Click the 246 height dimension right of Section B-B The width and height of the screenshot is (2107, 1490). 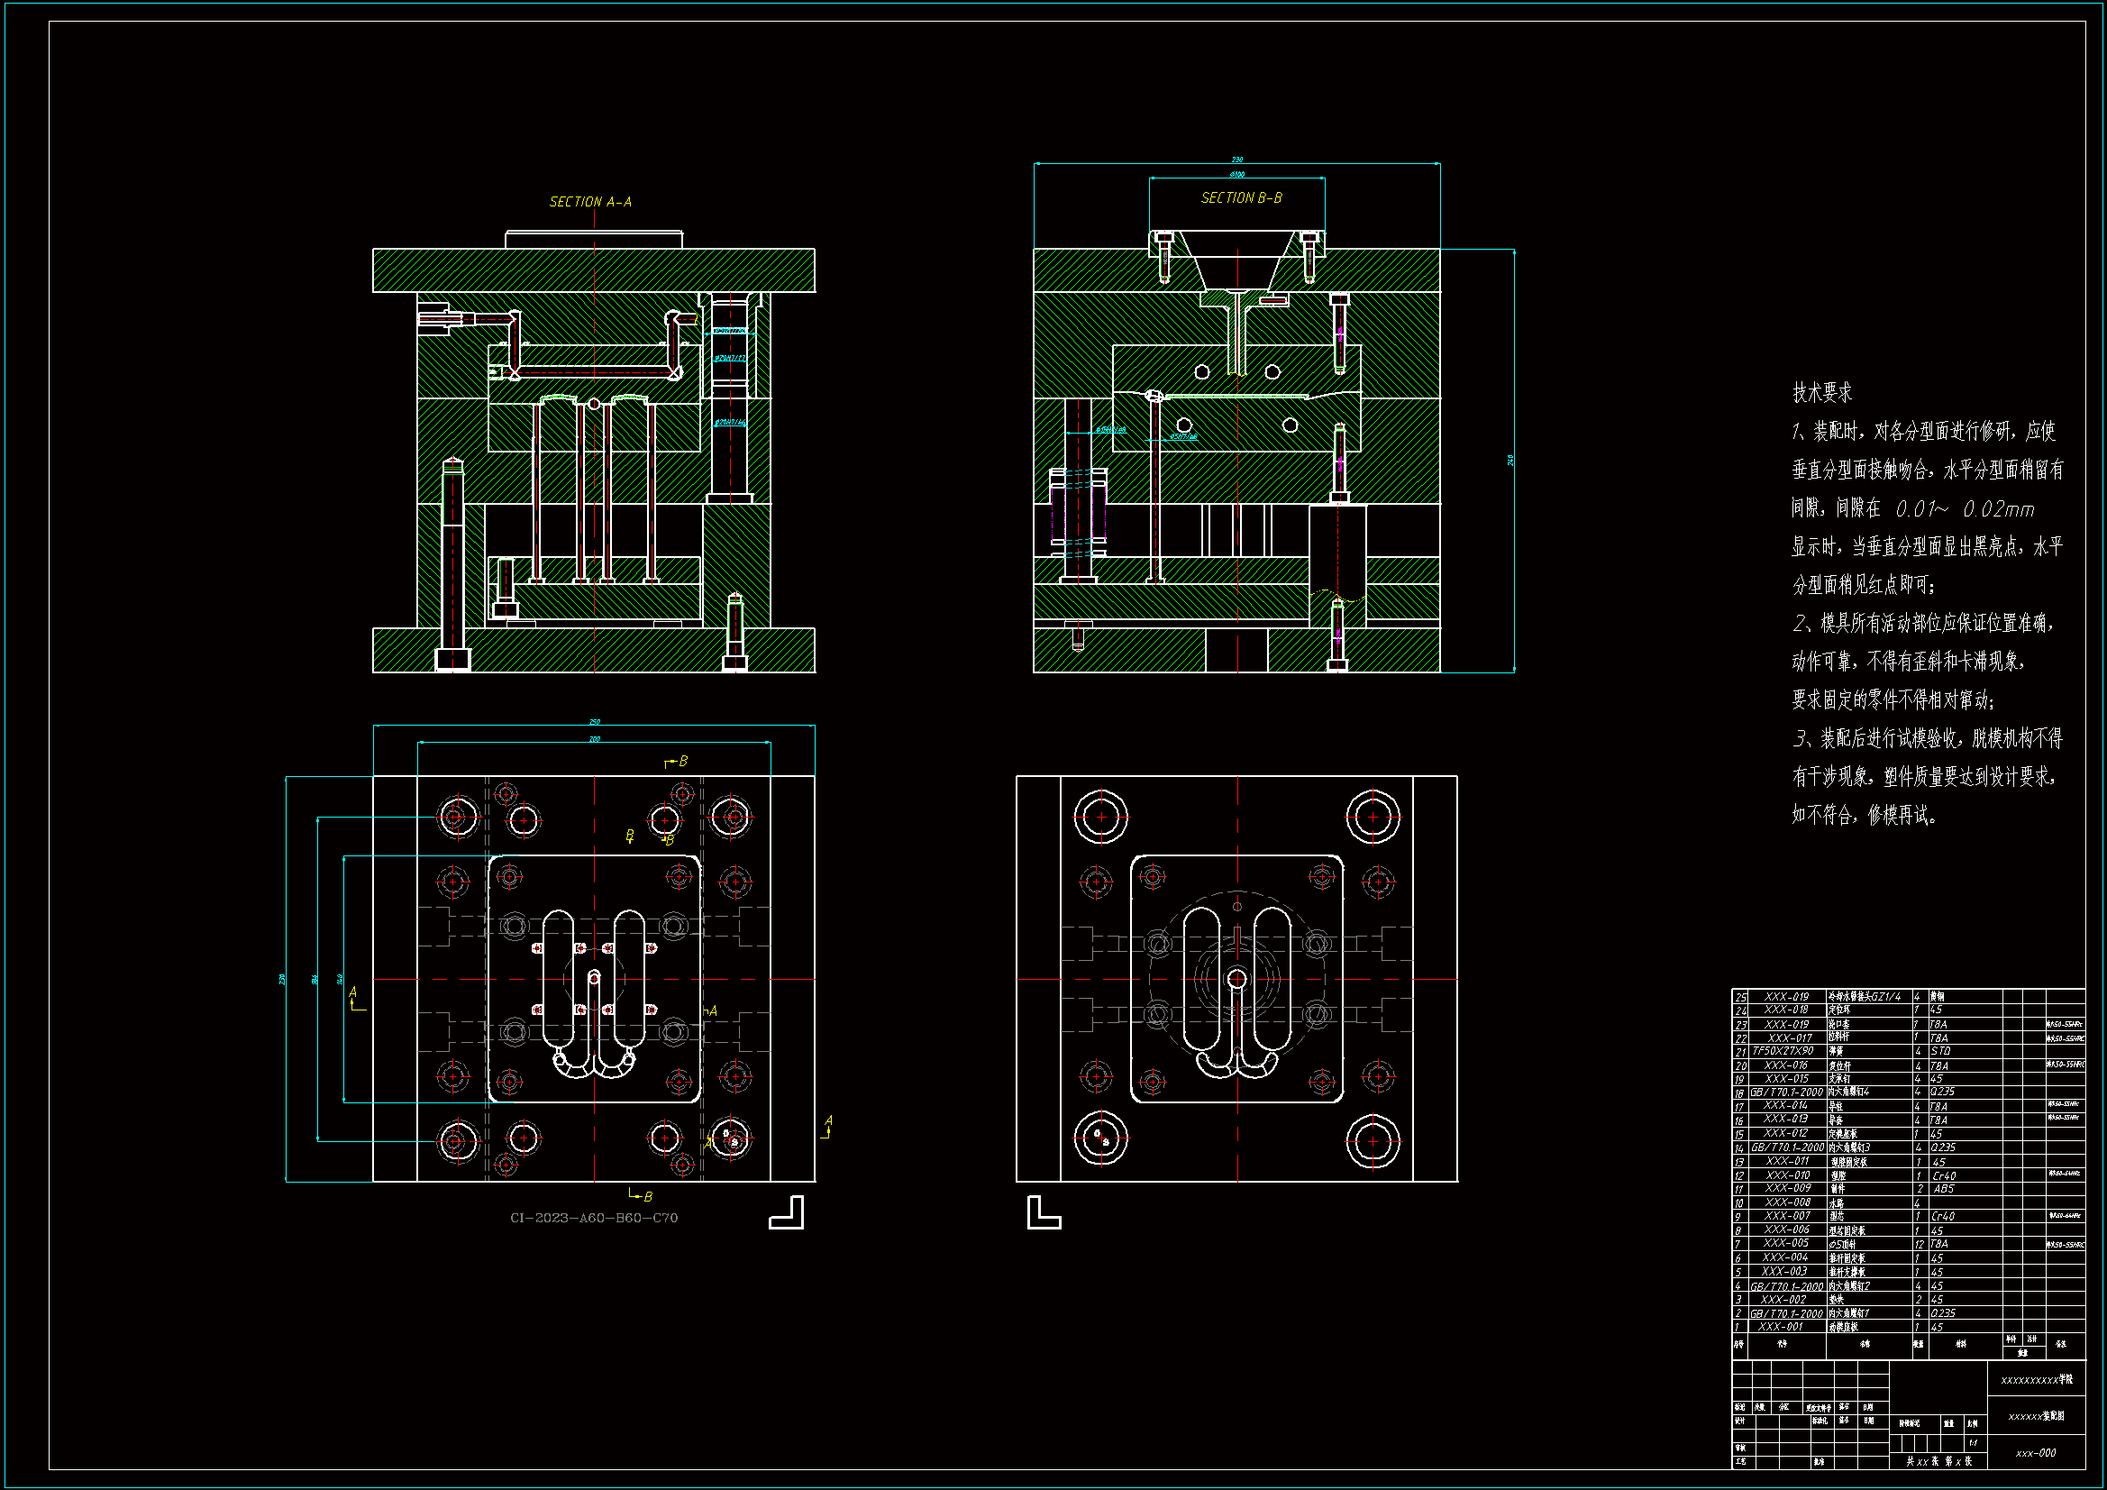tap(1510, 460)
